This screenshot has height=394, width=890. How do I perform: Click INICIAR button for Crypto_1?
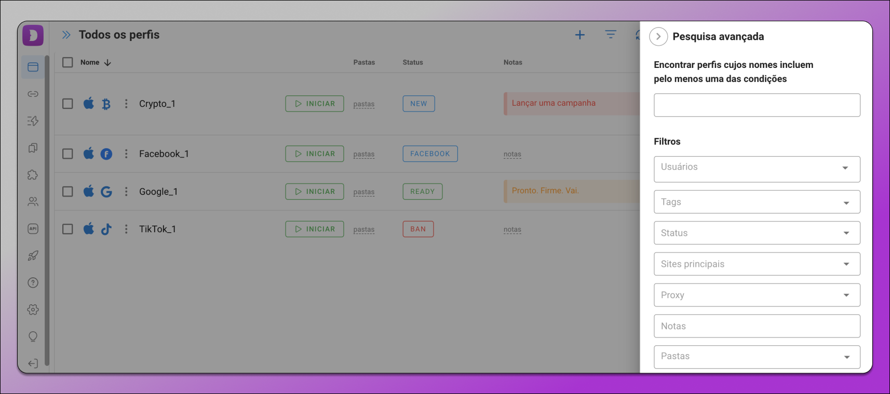pyautogui.click(x=315, y=104)
